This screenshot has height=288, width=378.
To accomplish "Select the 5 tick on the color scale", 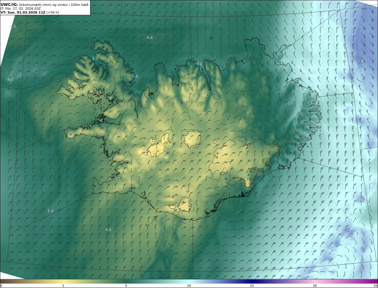I will tap(126, 286).
